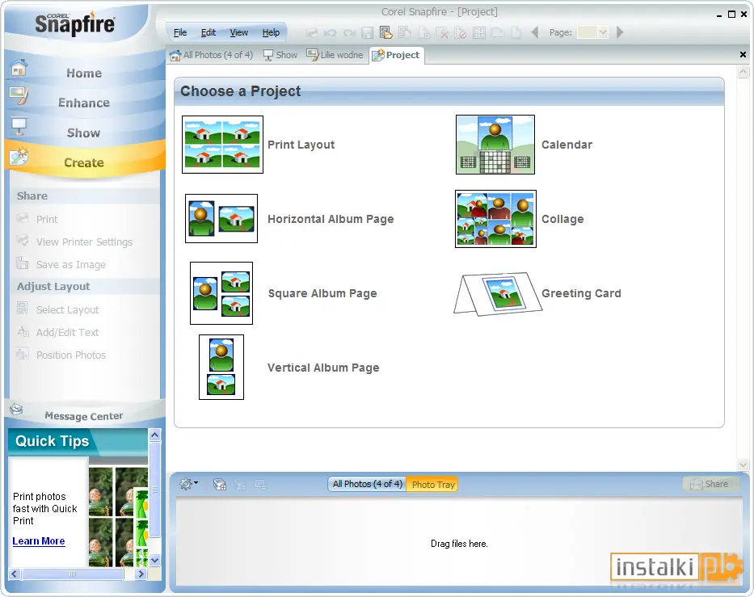Click the Enhance paintbrush icon
The image size is (754, 597).
pyautogui.click(x=19, y=96)
